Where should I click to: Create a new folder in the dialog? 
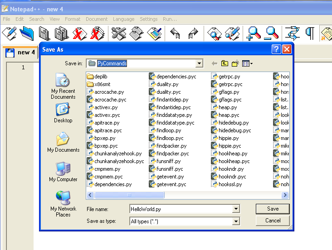(x=235, y=63)
